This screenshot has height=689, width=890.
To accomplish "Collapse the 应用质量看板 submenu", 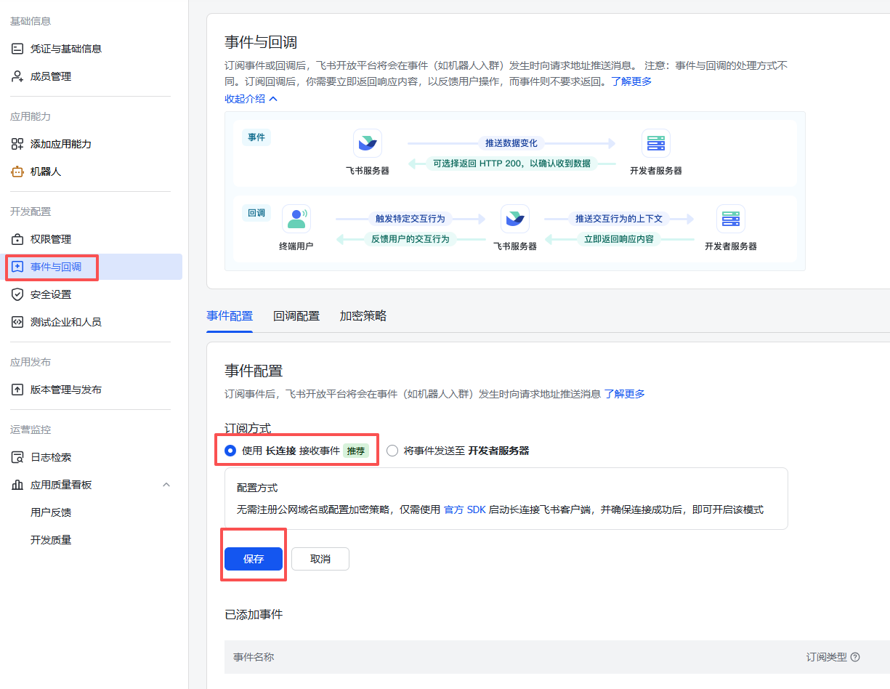I will [166, 484].
